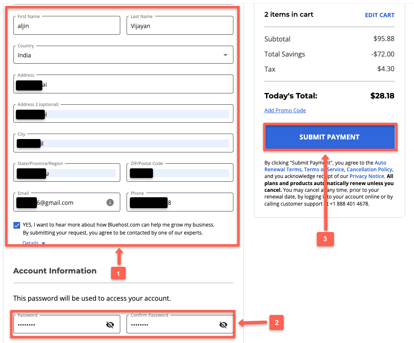Image resolution: width=414 pixels, height=343 pixels.
Task: Expand the Details disclosure below the consent text
Action: (x=31, y=243)
